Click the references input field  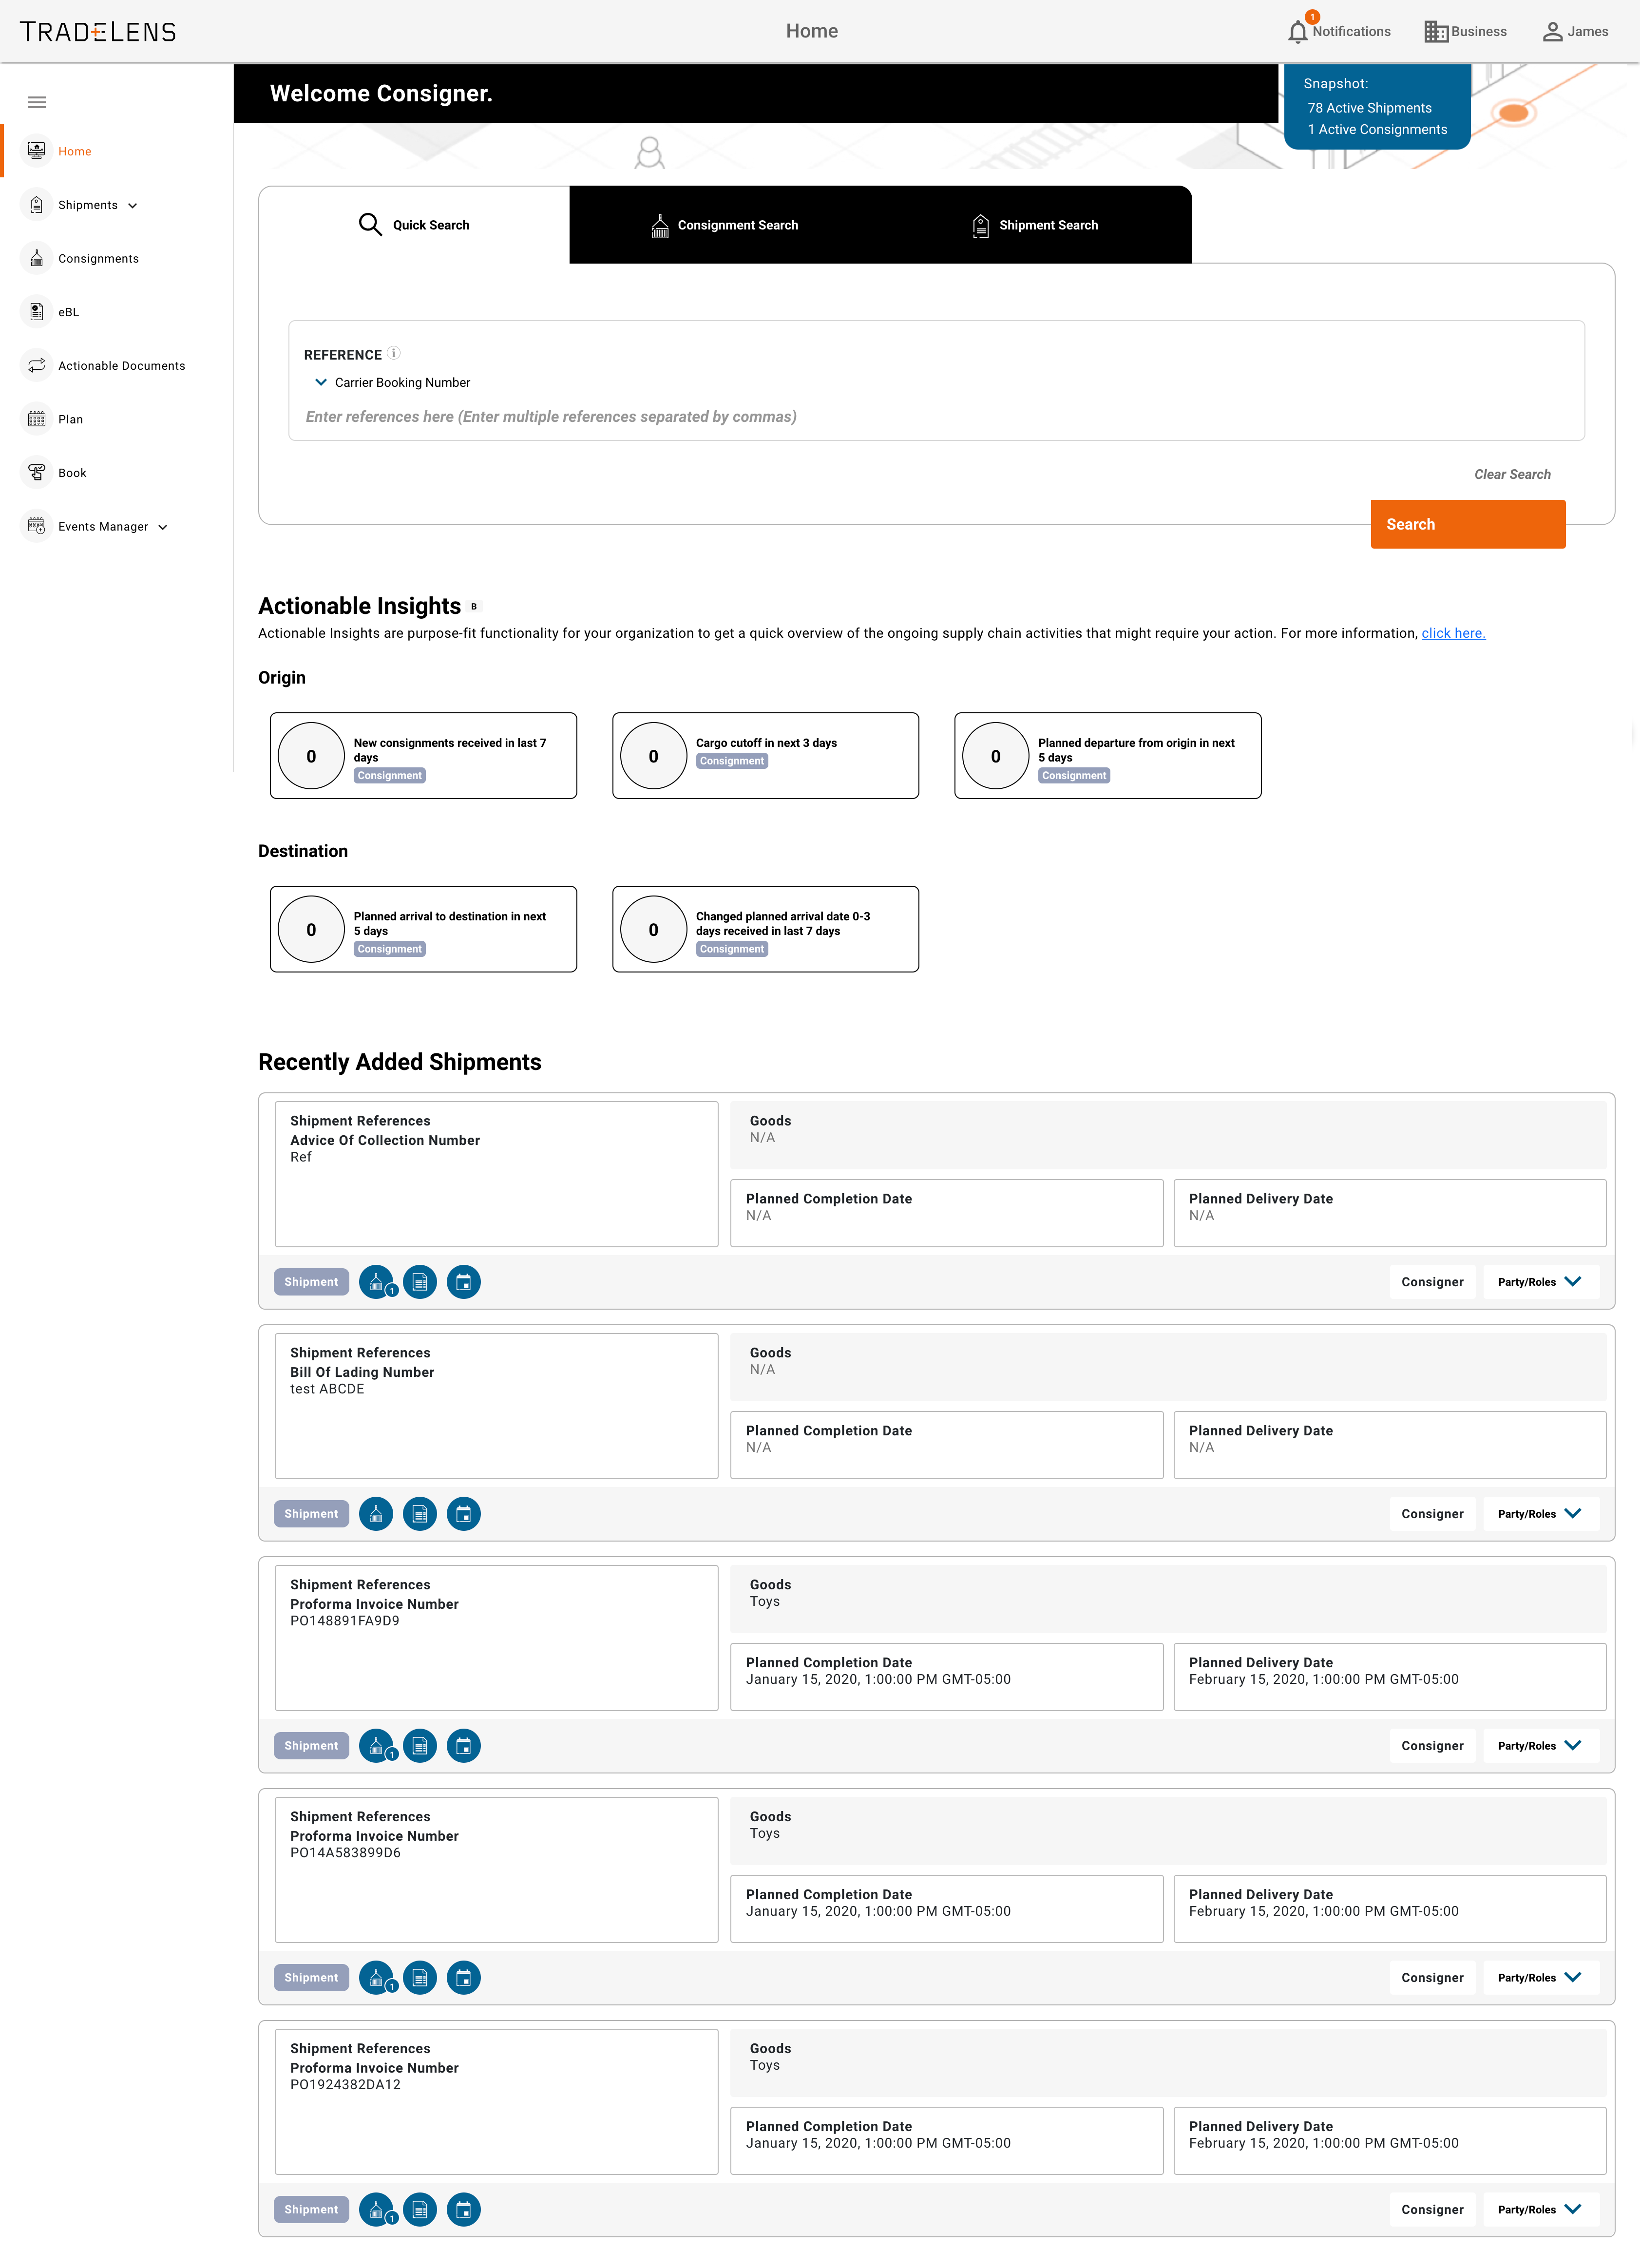click(936, 417)
